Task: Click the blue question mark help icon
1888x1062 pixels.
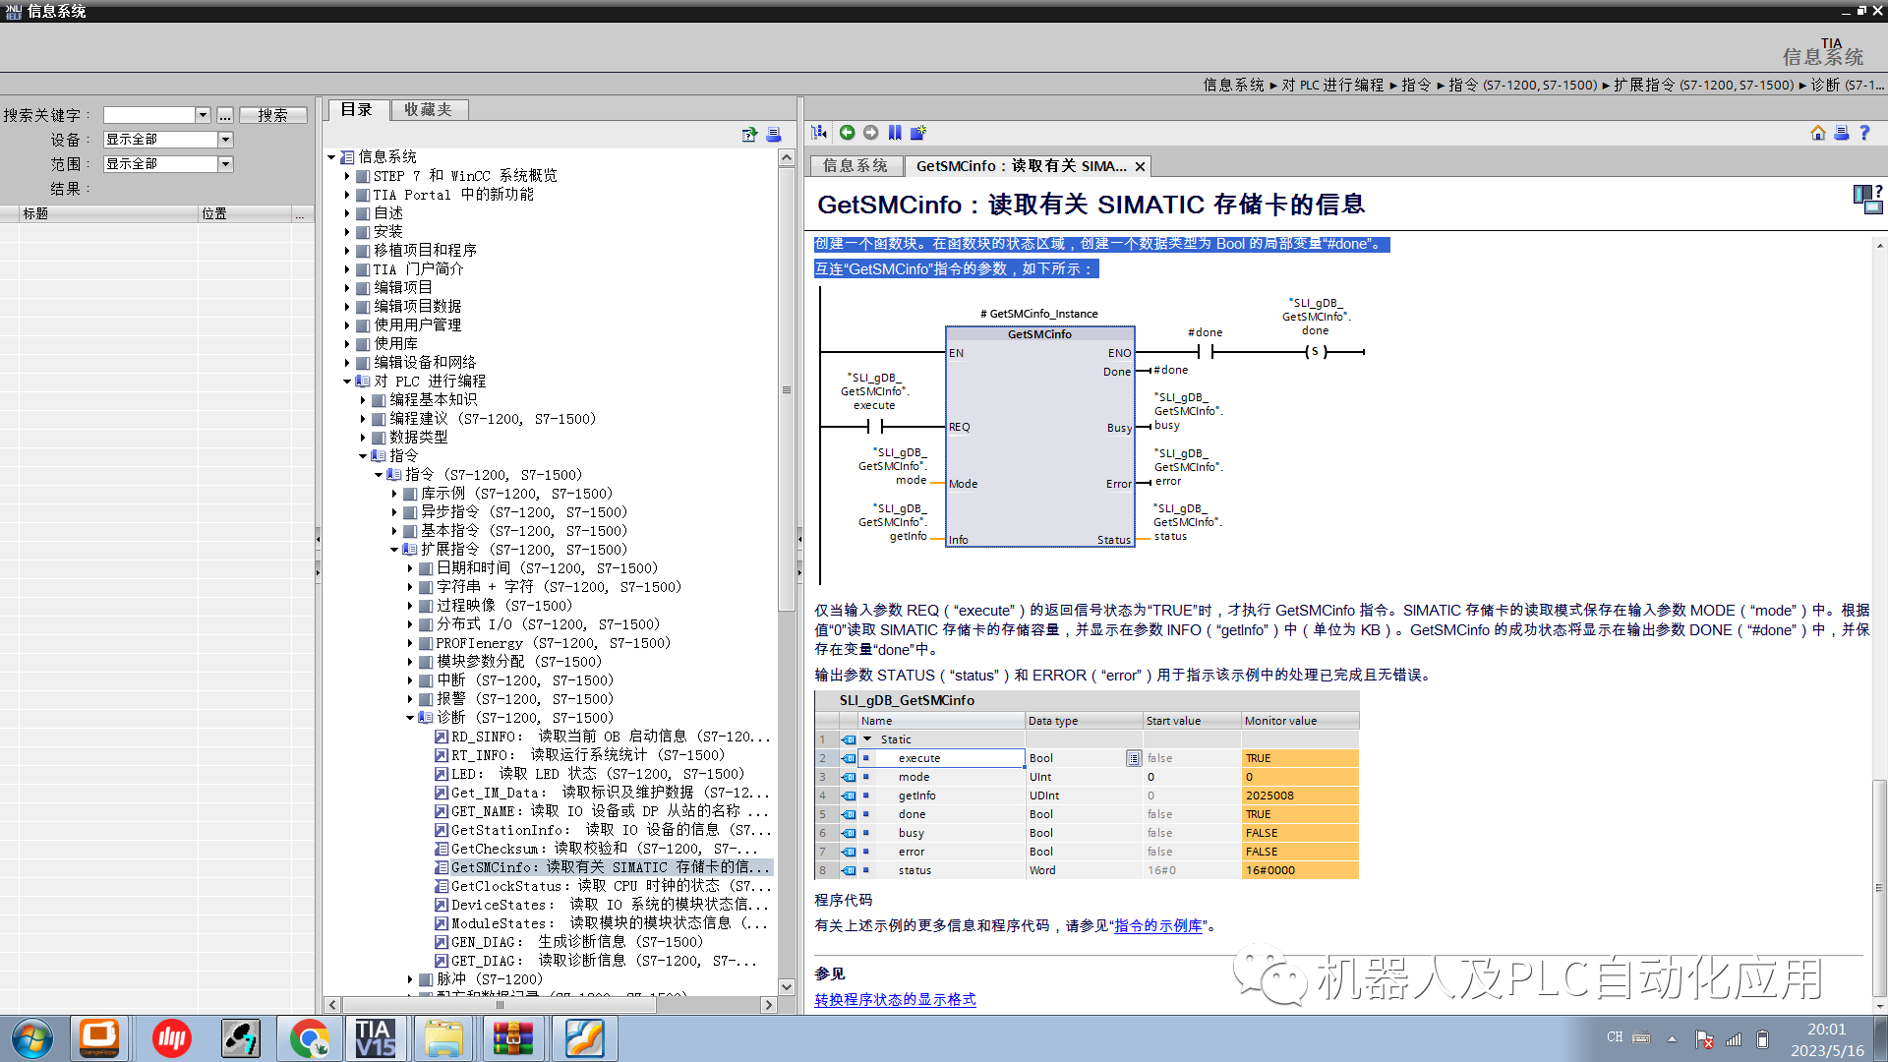Action: pyautogui.click(x=1864, y=133)
